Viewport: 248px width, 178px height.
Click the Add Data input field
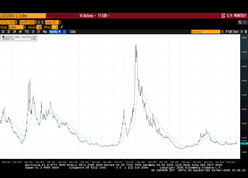(206, 32)
